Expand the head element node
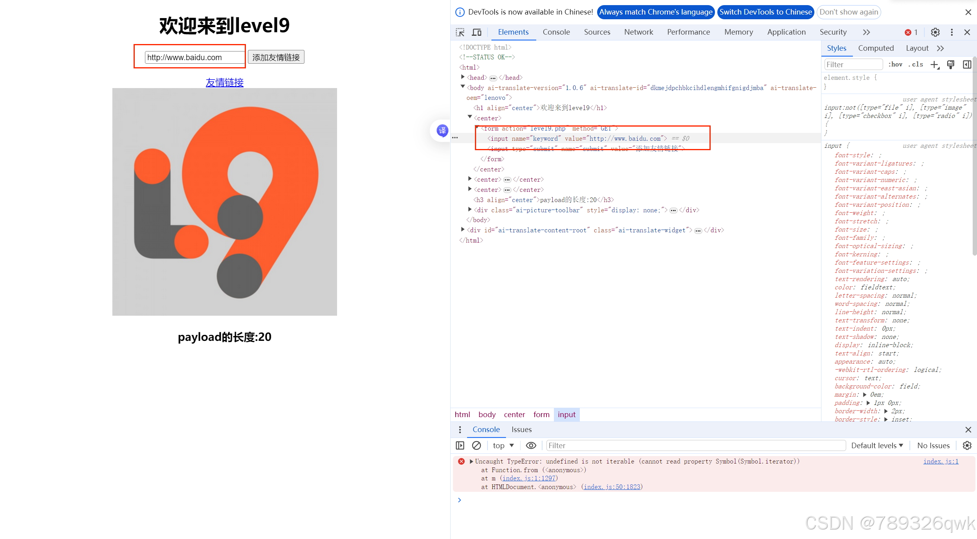977x539 pixels. point(463,77)
